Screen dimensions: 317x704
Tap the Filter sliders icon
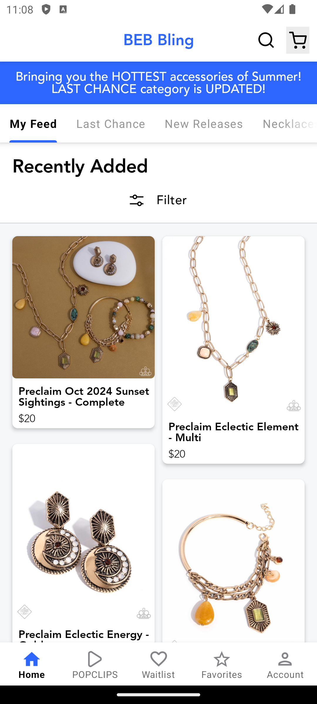pos(136,200)
